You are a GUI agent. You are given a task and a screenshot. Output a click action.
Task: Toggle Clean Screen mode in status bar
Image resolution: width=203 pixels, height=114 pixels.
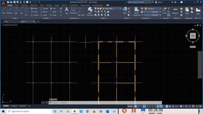tap(197, 106)
